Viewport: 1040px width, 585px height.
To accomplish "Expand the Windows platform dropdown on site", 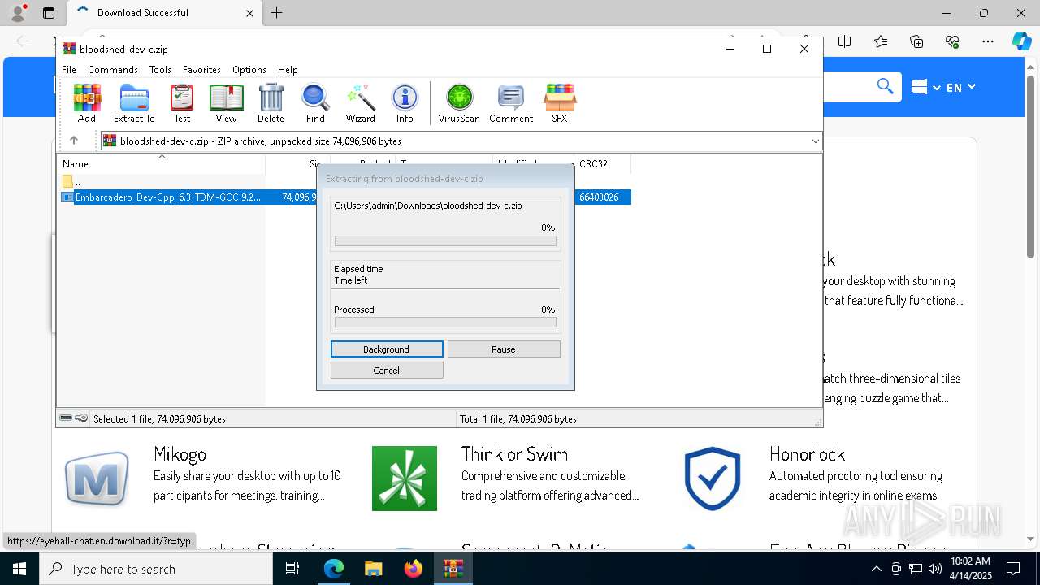I will click(x=925, y=87).
